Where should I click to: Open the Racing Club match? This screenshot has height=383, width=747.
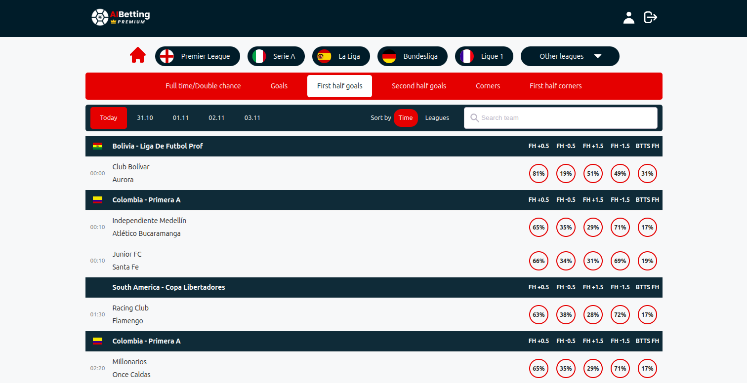[x=130, y=308]
